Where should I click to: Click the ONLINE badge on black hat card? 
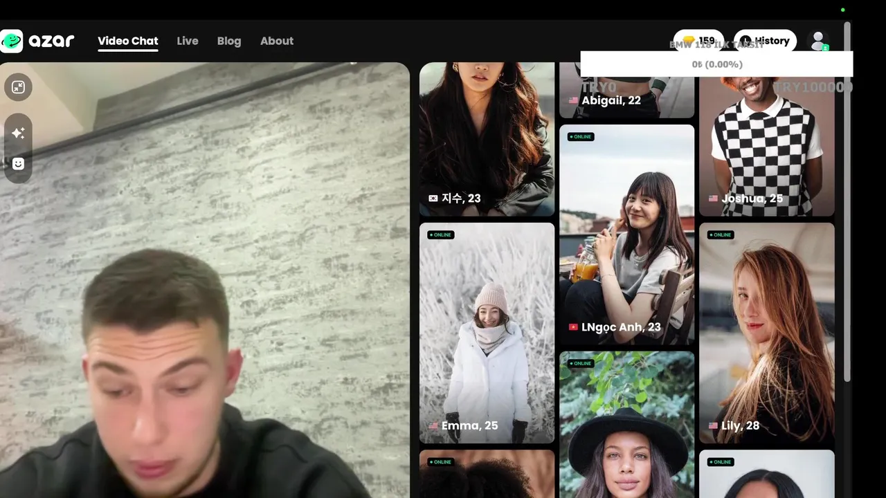[x=581, y=363]
